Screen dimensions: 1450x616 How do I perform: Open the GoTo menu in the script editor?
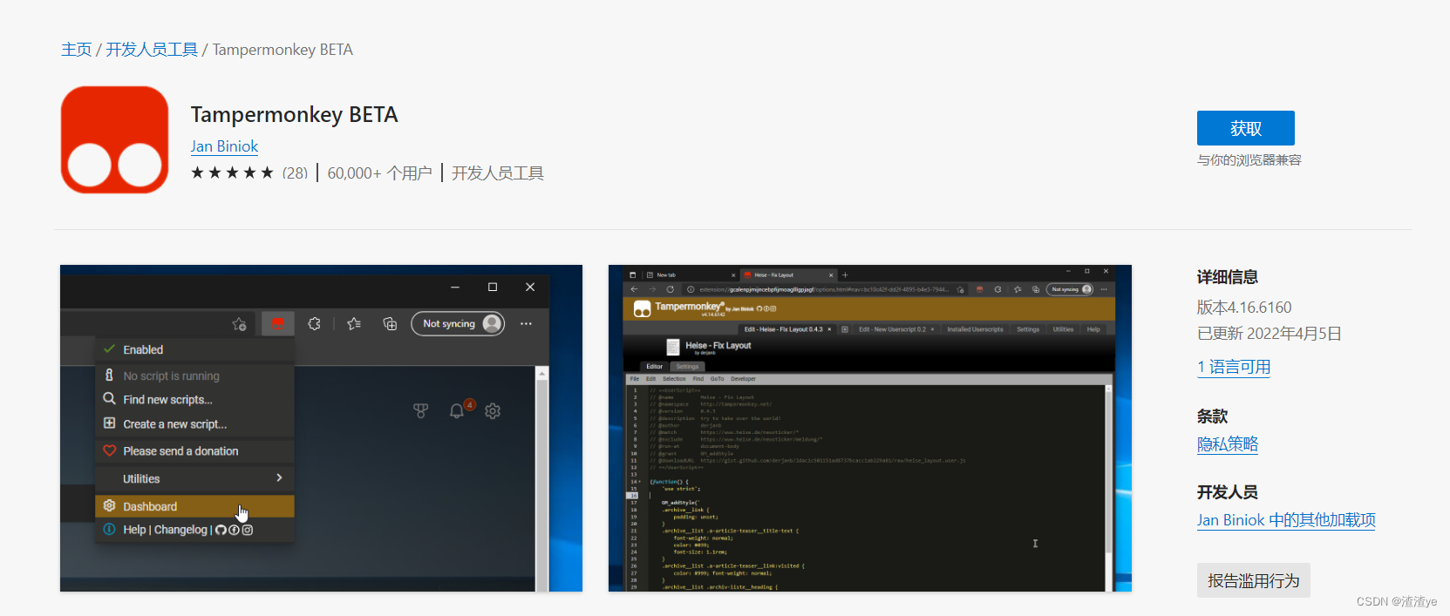(x=717, y=379)
